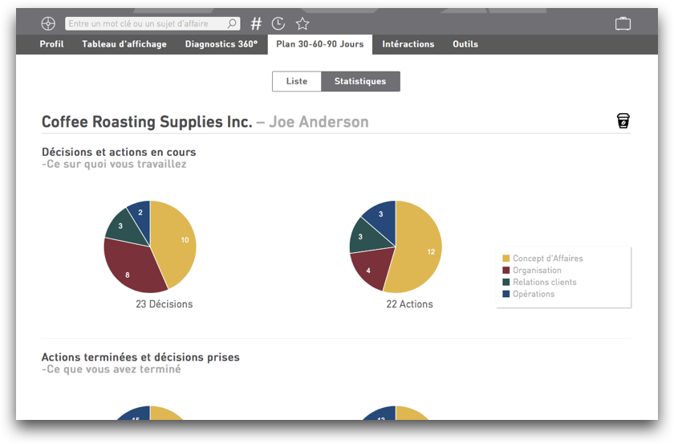Image resolution: width=674 pixels, height=444 pixels.
Task: Open Tableau d'affichage tab
Action: [x=124, y=44]
